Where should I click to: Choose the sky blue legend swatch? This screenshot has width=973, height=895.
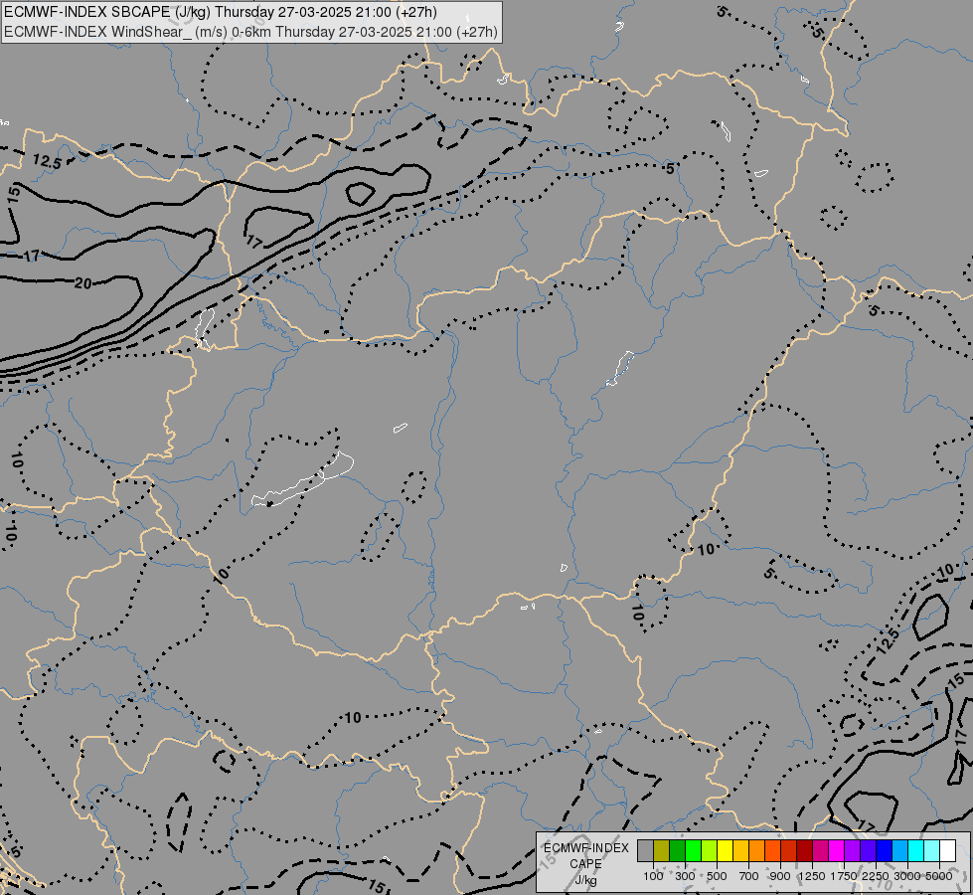click(900, 851)
